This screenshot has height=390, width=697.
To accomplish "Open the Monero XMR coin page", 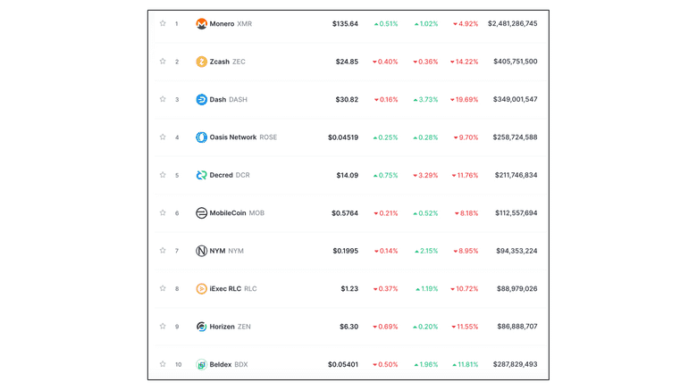I will pyautogui.click(x=231, y=24).
